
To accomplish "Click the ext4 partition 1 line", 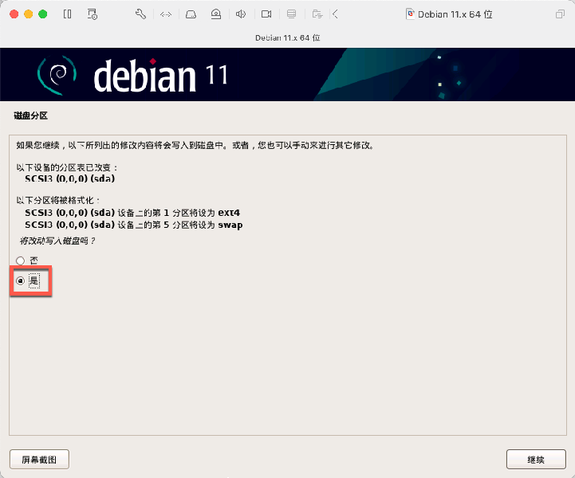I will [x=132, y=213].
